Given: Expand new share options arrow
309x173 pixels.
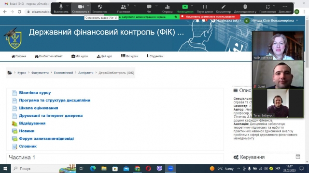Looking at the screenshot, I should 192,6.
